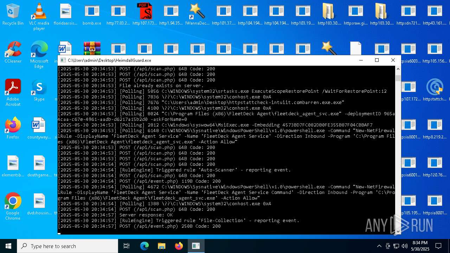Maximize the HeimdallGuard console window
Image resolution: width=450 pixels, height=253 pixels.
(x=377, y=60)
